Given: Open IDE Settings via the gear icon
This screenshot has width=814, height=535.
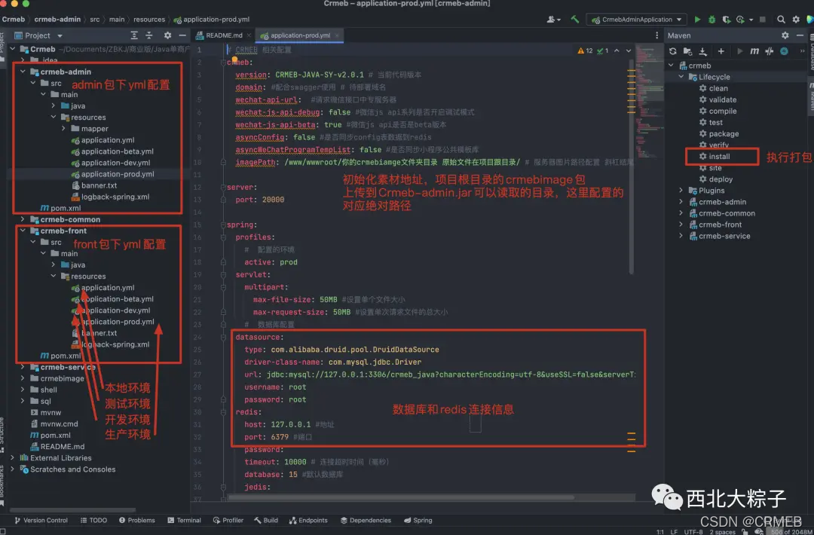Looking at the screenshot, I should pos(795,19).
